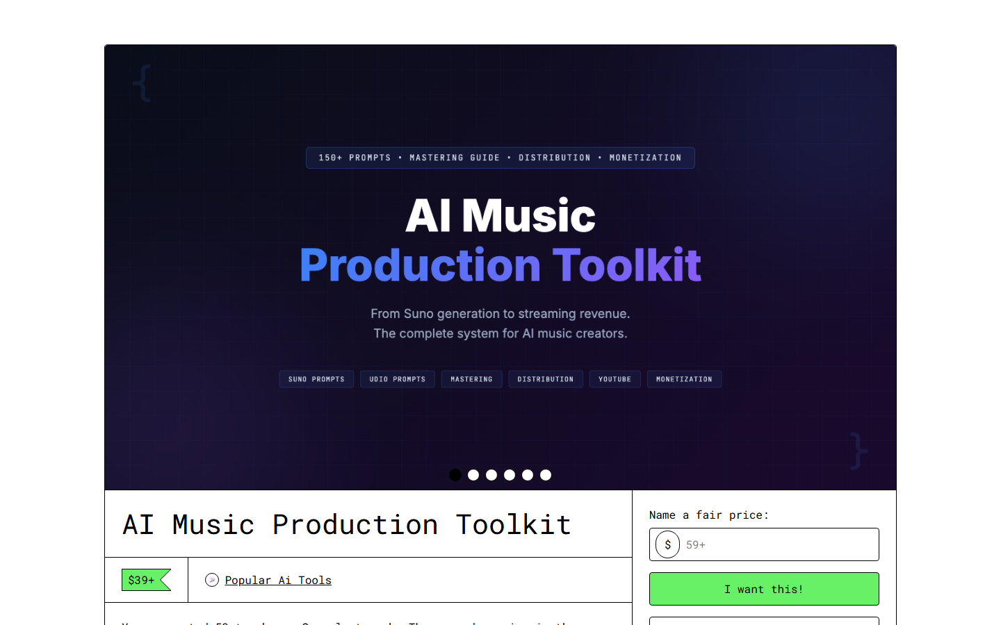The image size is (1001, 625).
Task: Select the second carousel dot
Action: [x=473, y=475]
